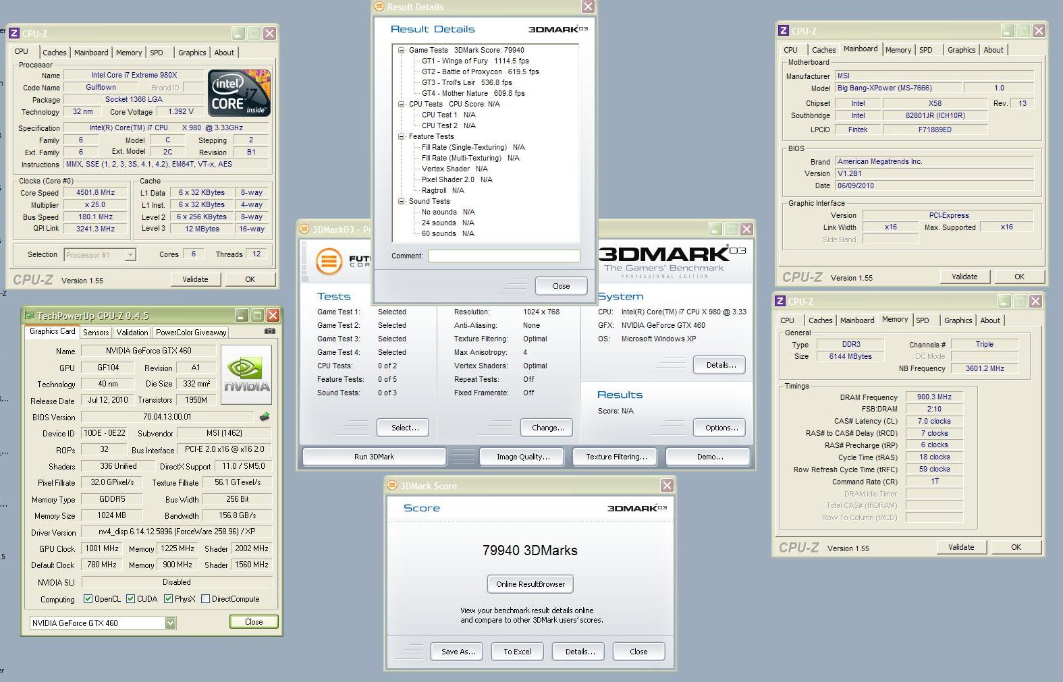Click the GPU-Z screenshot camera icon

270,331
